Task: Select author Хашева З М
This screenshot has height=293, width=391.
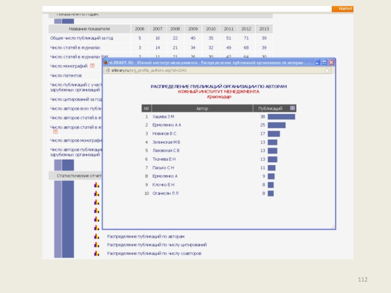Action: [x=163, y=117]
